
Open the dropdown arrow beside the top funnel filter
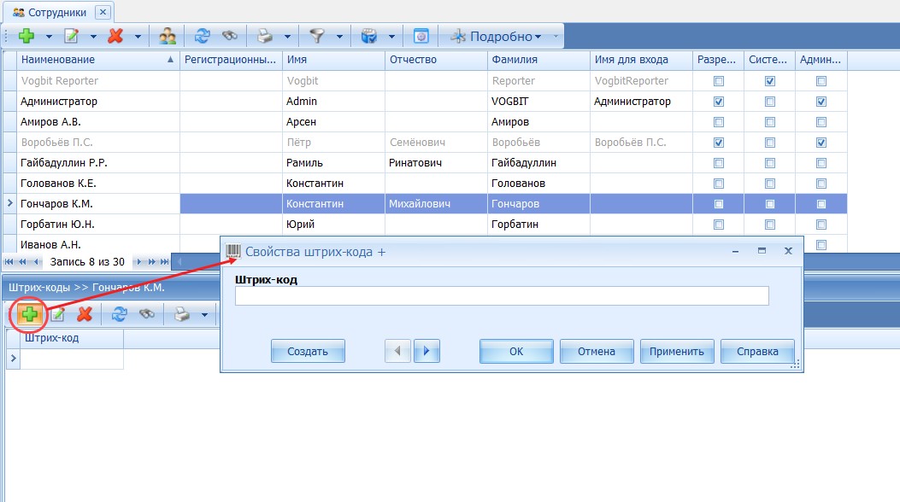click(x=339, y=37)
